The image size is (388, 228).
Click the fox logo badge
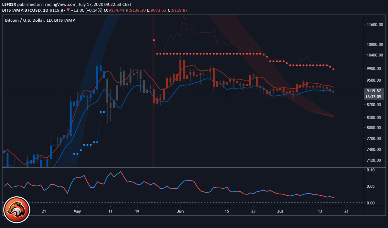click(x=17, y=210)
